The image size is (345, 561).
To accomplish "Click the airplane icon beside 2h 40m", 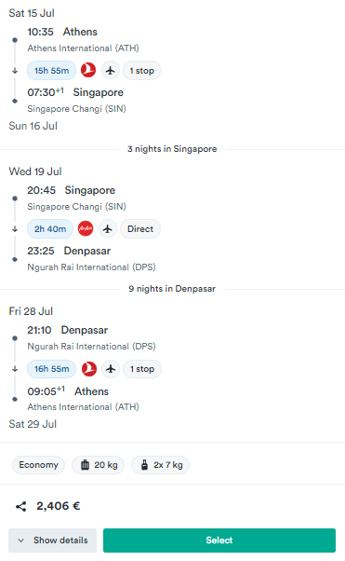I will pyautogui.click(x=108, y=228).
